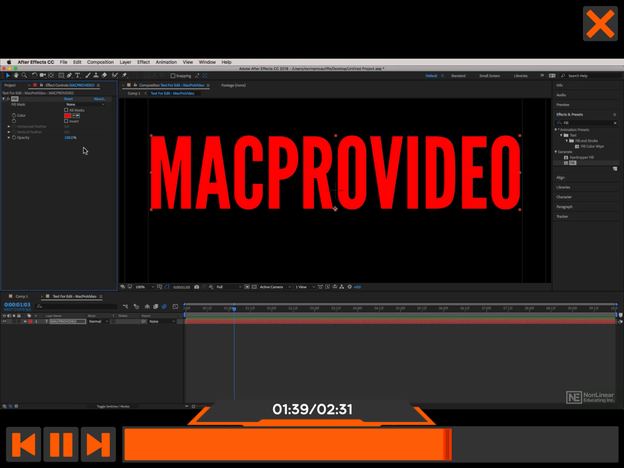Toggle the Fill effect fx switch
The image size is (624, 468).
(x=8, y=99)
